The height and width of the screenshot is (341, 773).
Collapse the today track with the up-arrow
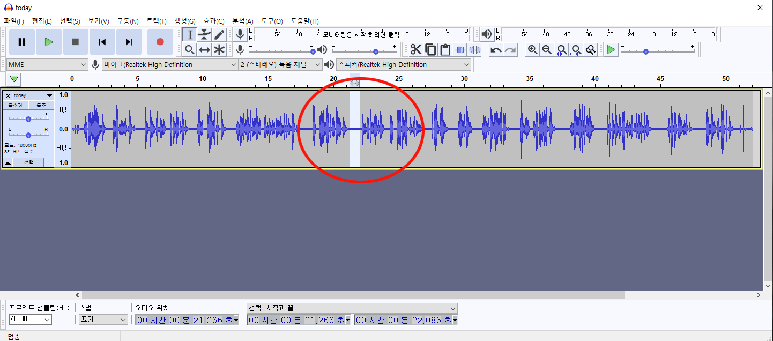coord(8,162)
